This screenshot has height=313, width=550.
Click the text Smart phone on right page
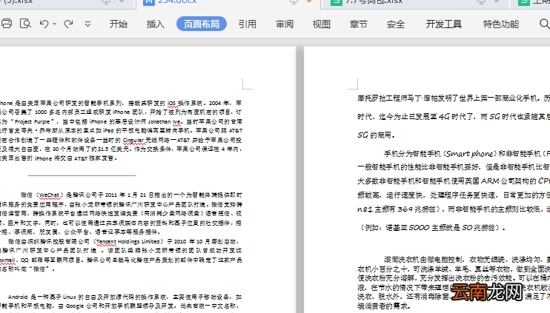[x=469, y=154]
